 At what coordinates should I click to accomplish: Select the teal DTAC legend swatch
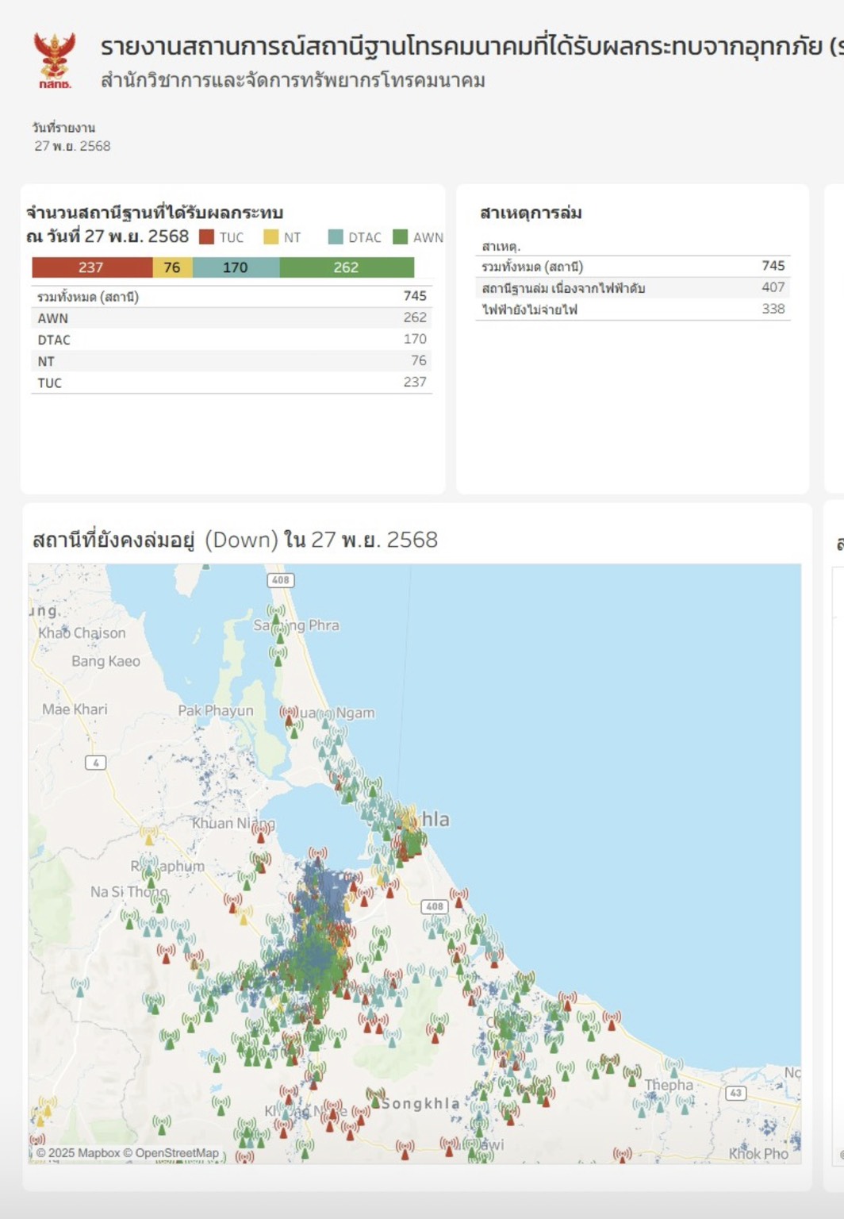[x=336, y=236]
